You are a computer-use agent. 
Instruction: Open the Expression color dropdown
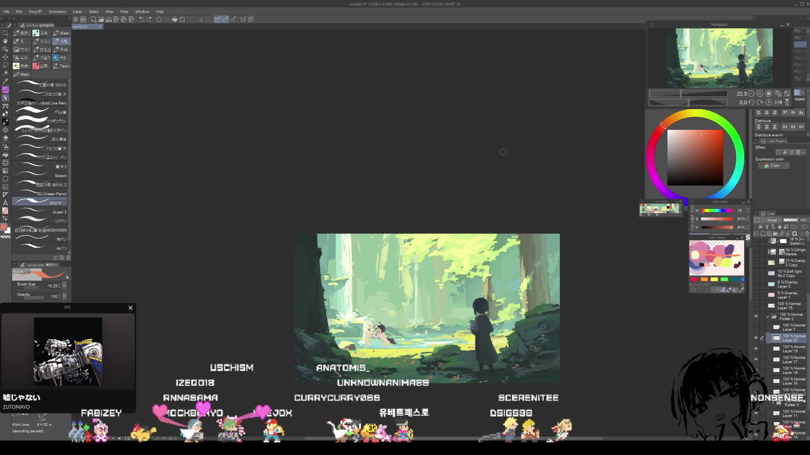click(774, 166)
